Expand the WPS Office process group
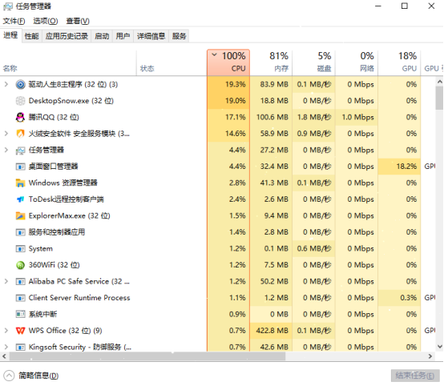The width and height of the screenshot is (444, 390). (6, 331)
